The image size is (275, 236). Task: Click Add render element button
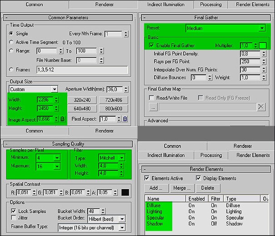tap(156, 188)
